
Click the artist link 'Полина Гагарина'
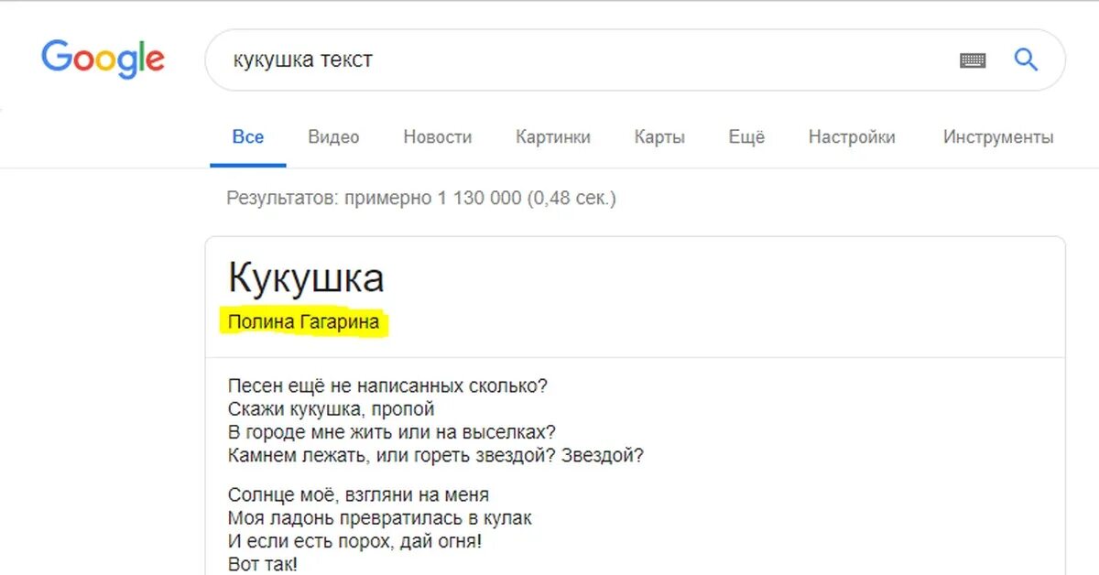[x=303, y=322]
